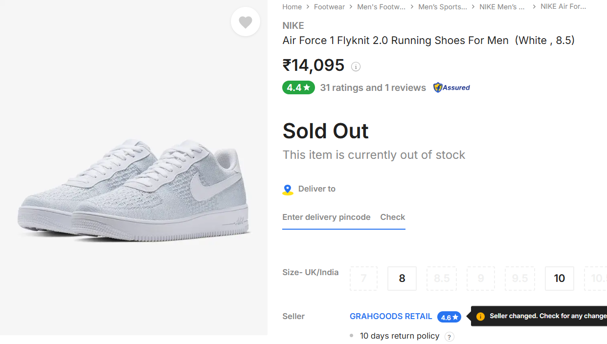607x344 pixels.
Task: Select size 10
Action: pos(559,279)
